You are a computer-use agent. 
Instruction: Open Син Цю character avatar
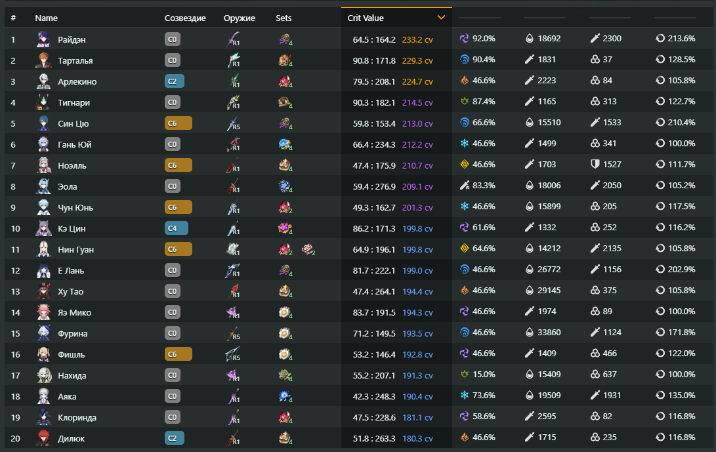[x=44, y=123]
